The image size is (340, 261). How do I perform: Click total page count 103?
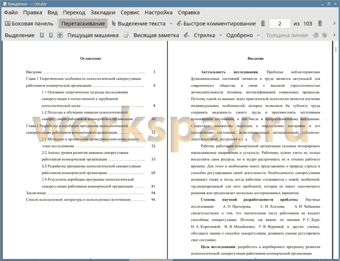pos(307,24)
